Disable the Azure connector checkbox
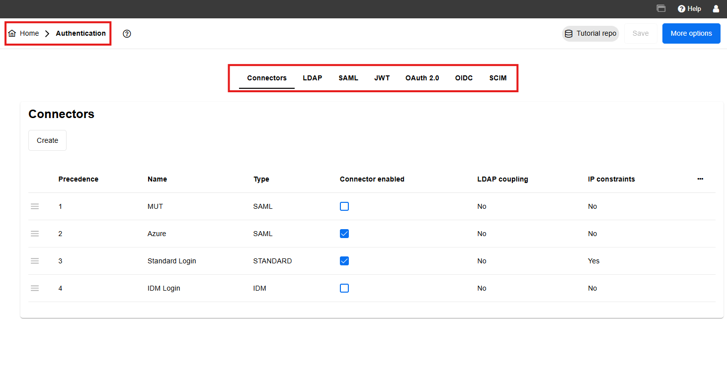Image resolution: width=727 pixels, height=369 pixels. [x=344, y=233]
